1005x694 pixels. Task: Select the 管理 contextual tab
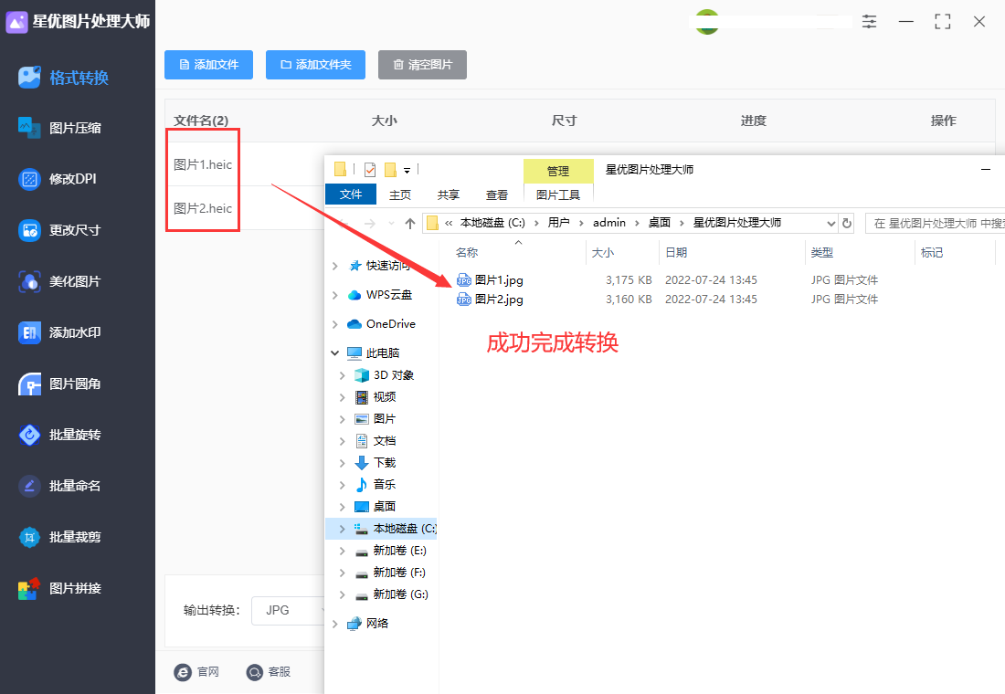coord(558,171)
